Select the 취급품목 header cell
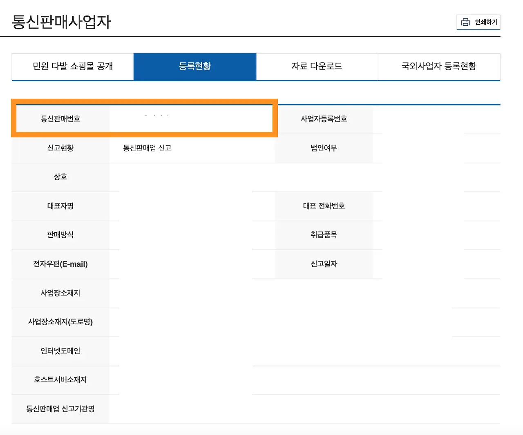This screenshot has width=523, height=435. coord(324,235)
